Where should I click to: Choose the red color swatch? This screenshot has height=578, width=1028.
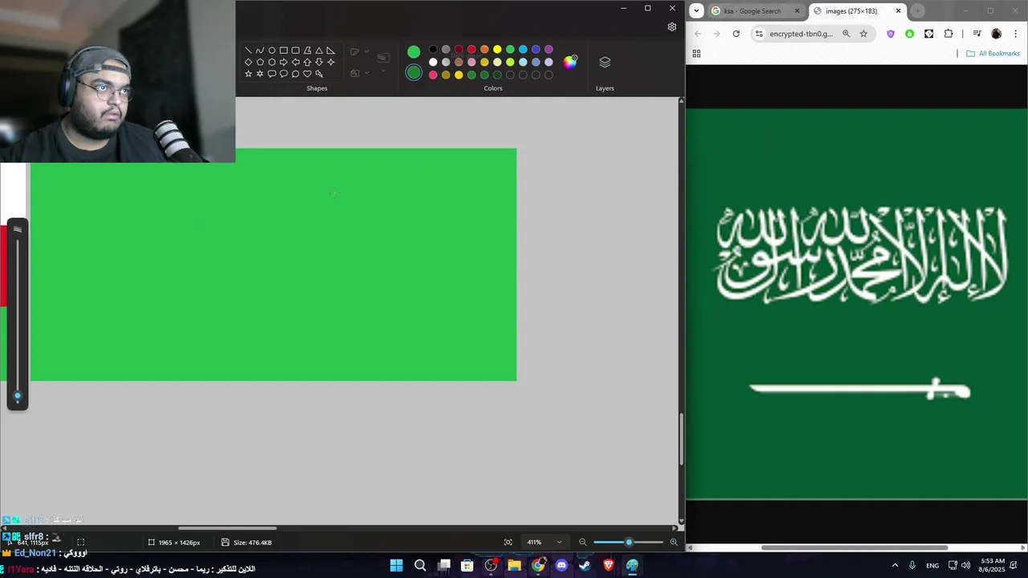471,49
